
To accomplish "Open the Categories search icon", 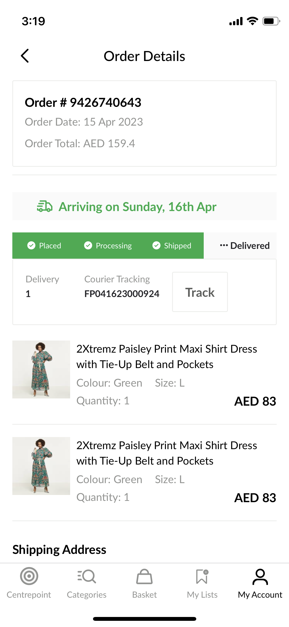I will coord(87,576).
